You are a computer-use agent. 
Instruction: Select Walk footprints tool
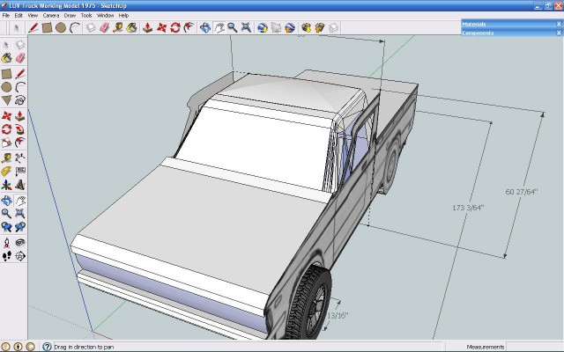[x=6, y=256]
